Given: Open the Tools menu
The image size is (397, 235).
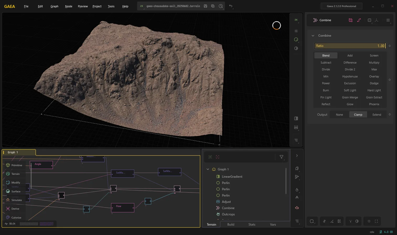Looking at the screenshot, I should click(x=111, y=6).
